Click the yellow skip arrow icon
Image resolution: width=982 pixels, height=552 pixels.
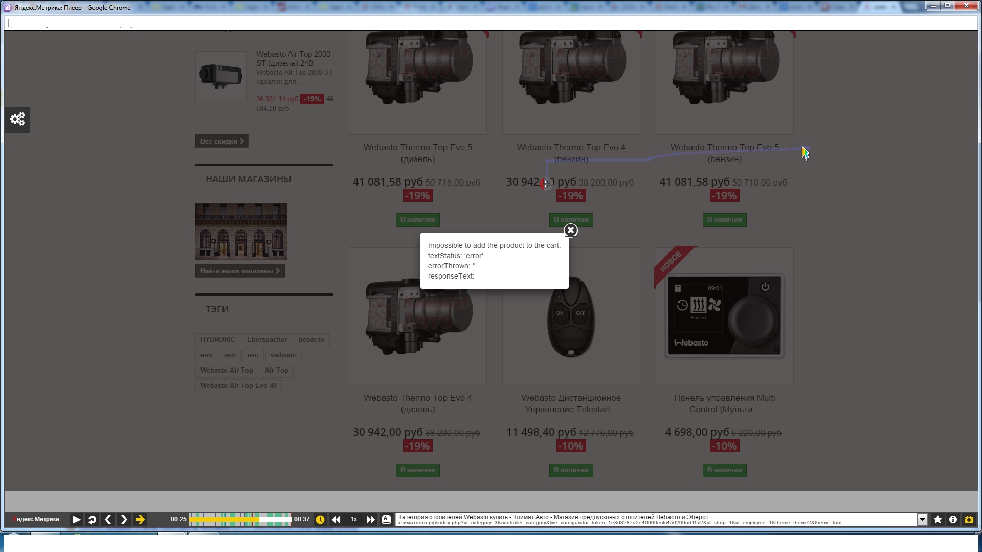click(x=140, y=520)
